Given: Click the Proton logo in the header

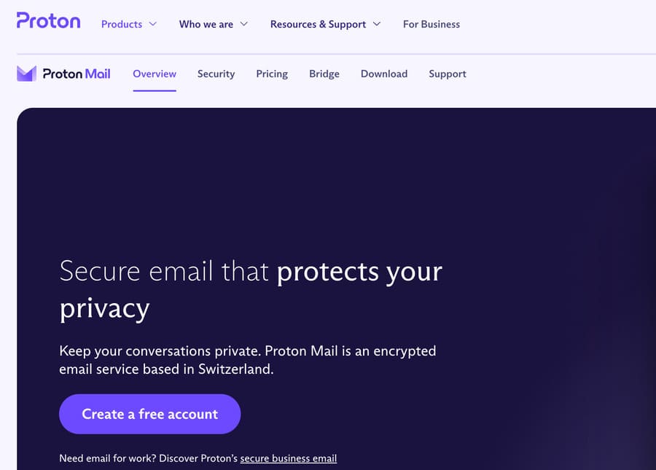Looking at the screenshot, I should [x=48, y=21].
